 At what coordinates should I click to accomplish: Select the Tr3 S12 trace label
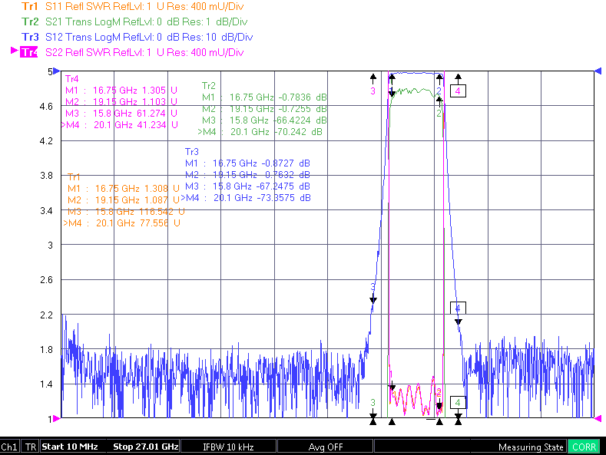click(x=137, y=37)
